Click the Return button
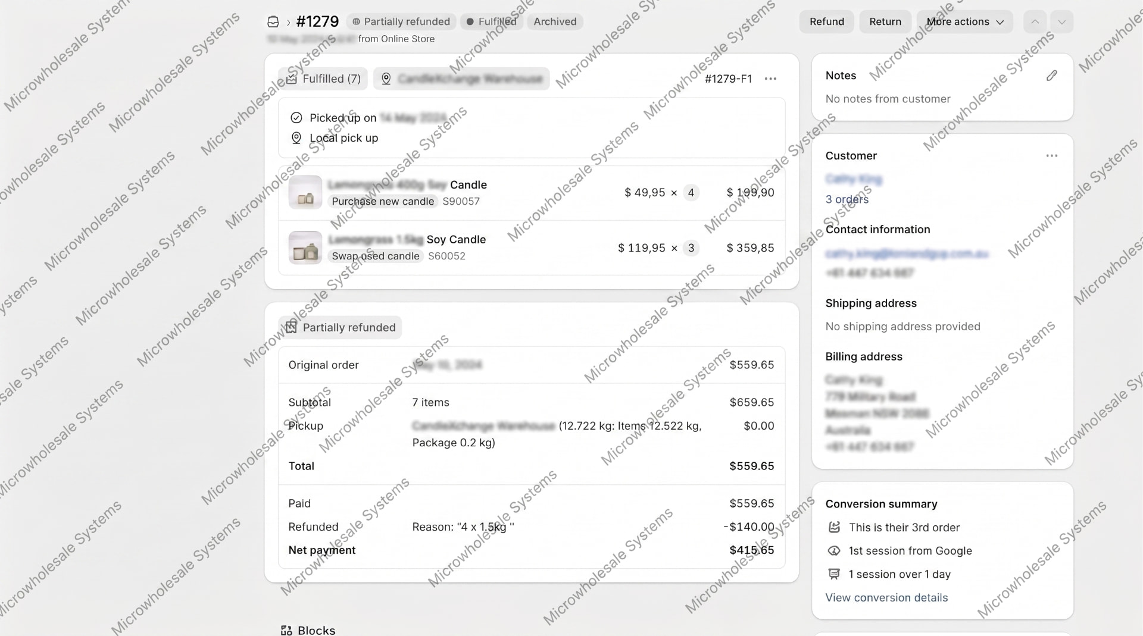 [x=885, y=22]
